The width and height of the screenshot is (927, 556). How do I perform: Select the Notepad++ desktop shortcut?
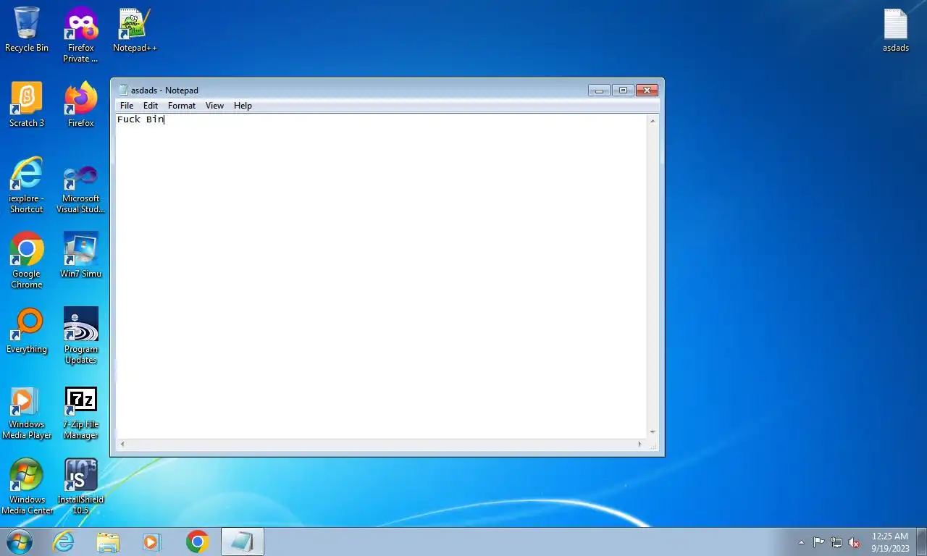click(x=135, y=30)
